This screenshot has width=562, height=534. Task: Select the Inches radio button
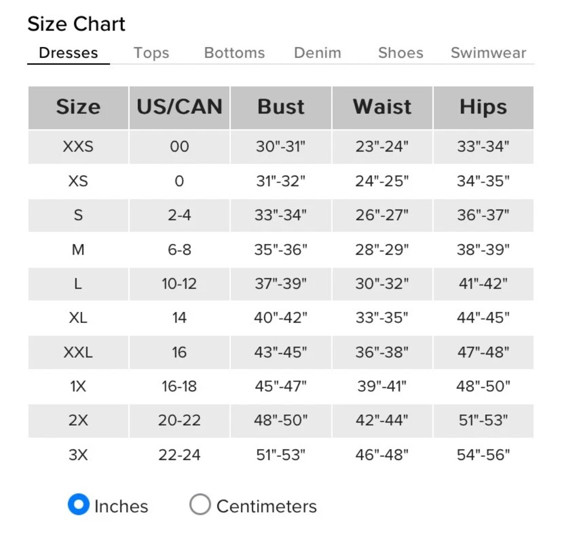(79, 504)
